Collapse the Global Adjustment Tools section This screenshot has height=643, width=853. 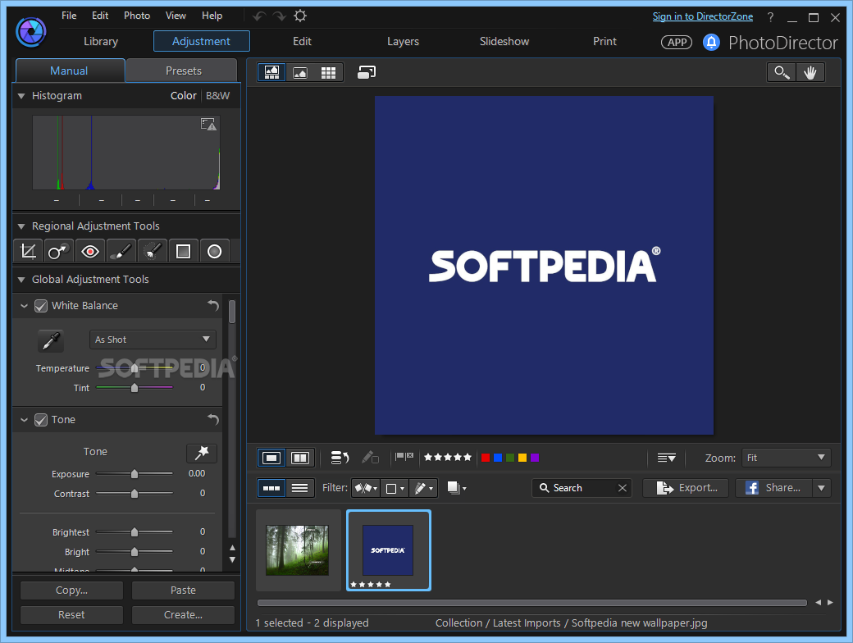coord(21,280)
